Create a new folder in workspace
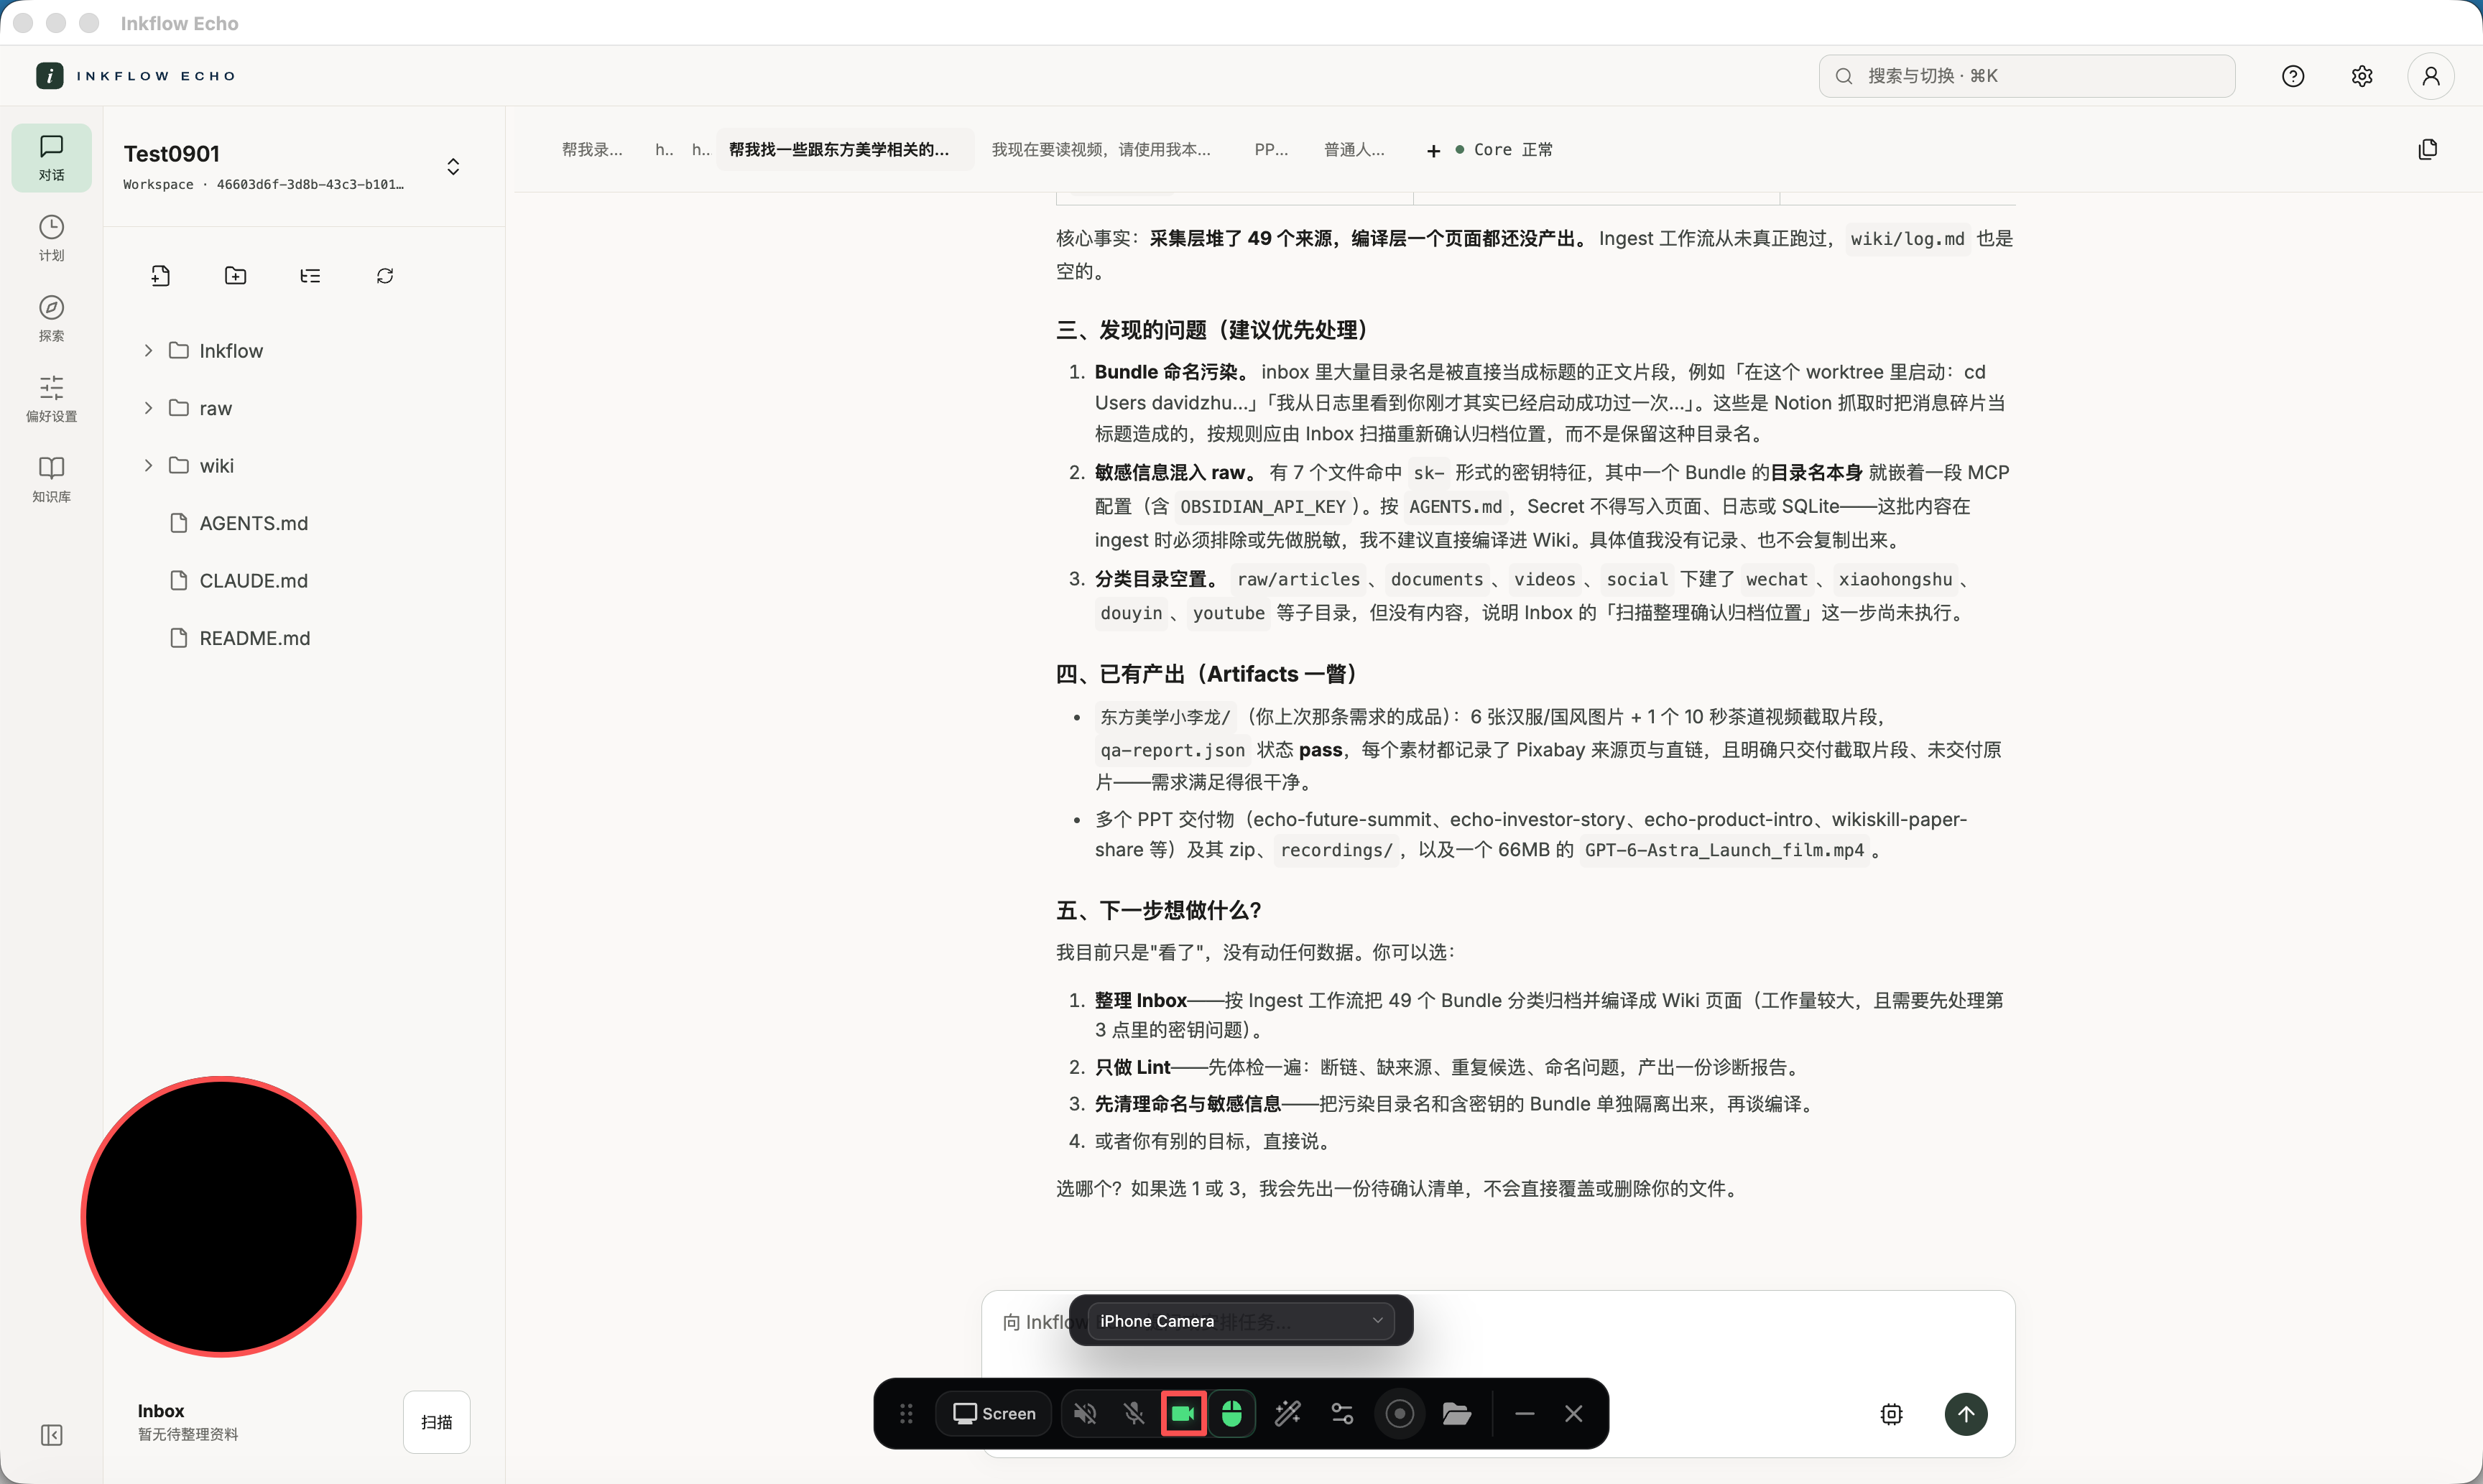The width and height of the screenshot is (2483, 1484). tap(235, 276)
